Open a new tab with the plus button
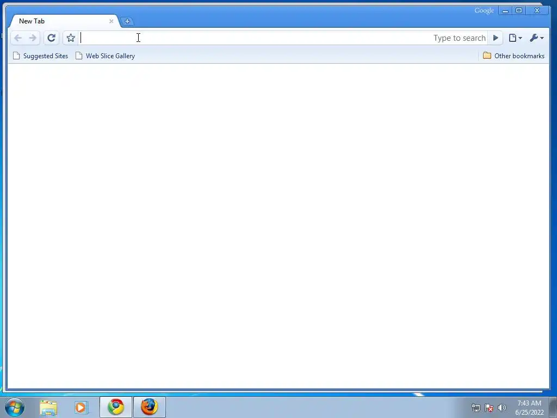This screenshot has height=418, width=557. [x=127, y=21]
